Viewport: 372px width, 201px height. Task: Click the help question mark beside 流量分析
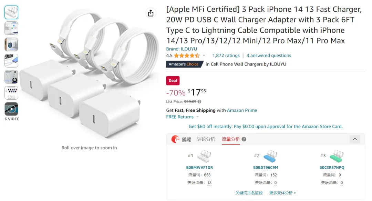point(244,139)
